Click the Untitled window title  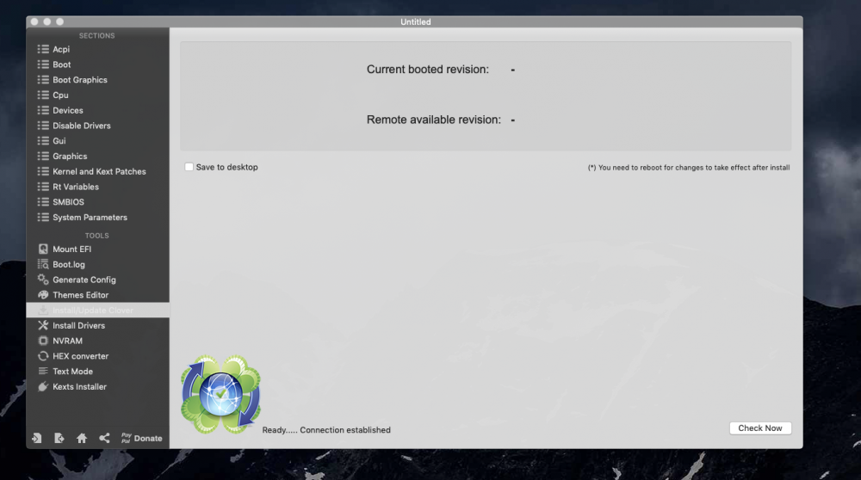click(416, 22)
